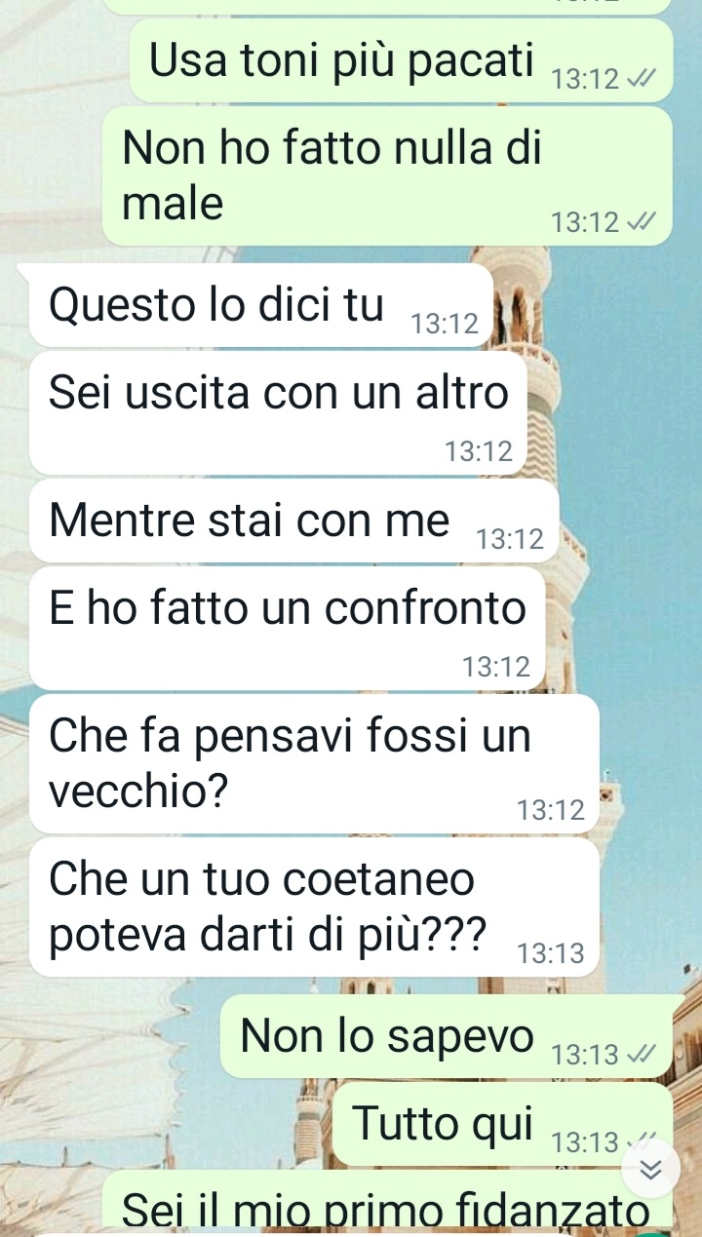Select 'Che un tuo coetaneo poteva darti' message
This screenshot has width=702, height=1237.
click(x=314, y=908)
